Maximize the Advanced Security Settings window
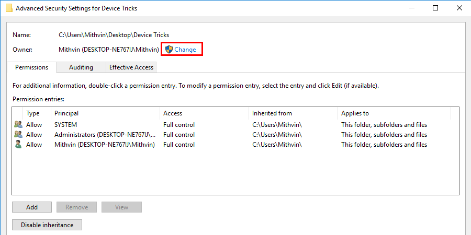 [435, 8]
